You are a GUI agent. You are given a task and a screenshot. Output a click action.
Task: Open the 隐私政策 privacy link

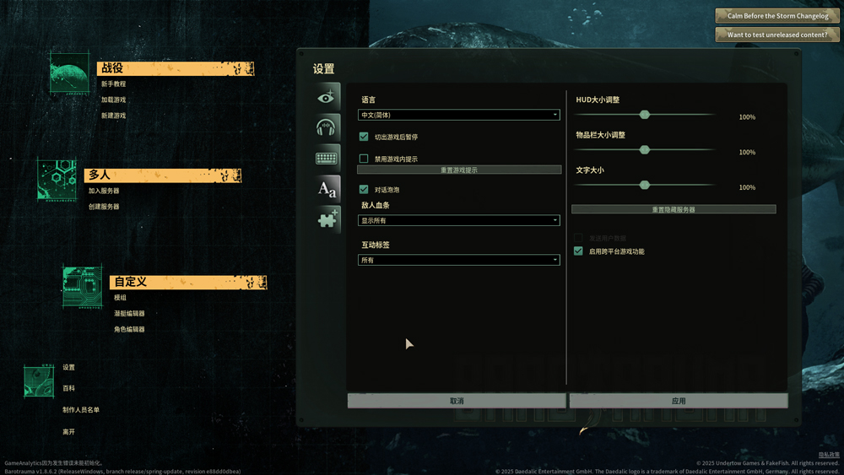829,455
